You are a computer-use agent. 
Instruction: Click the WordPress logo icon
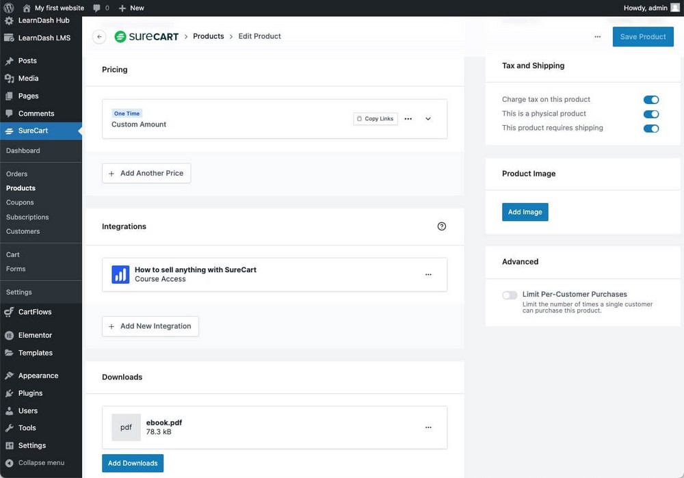point(9,8)
